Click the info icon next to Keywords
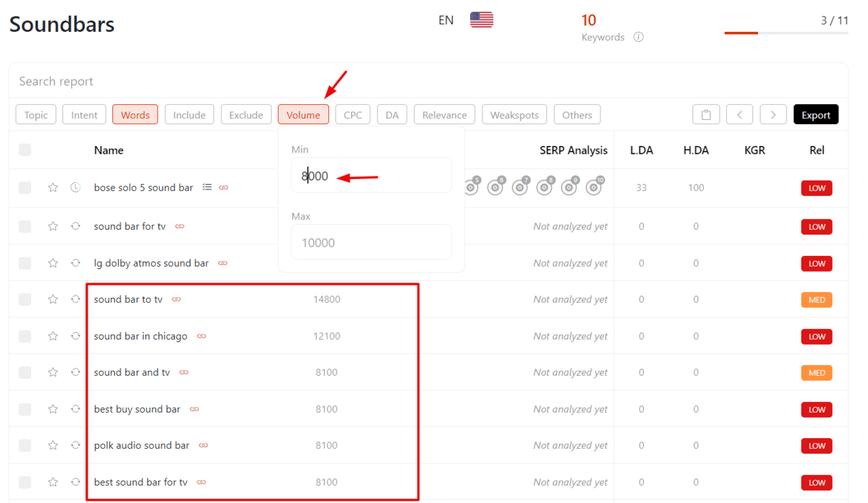 click(638, 38)
